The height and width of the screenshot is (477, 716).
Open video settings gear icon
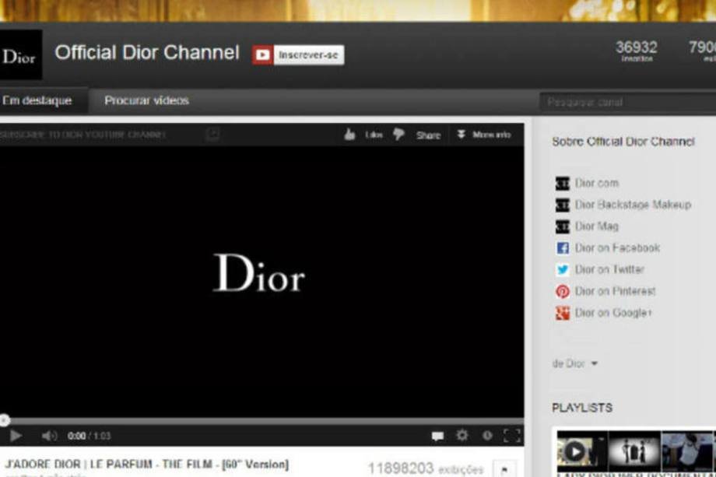point(462,436)
